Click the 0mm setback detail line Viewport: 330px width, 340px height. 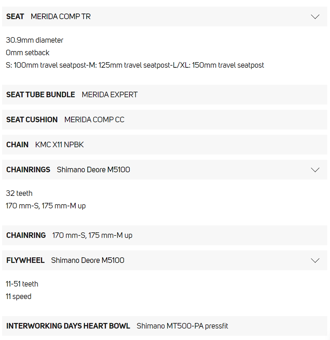[x=28, y=53]
